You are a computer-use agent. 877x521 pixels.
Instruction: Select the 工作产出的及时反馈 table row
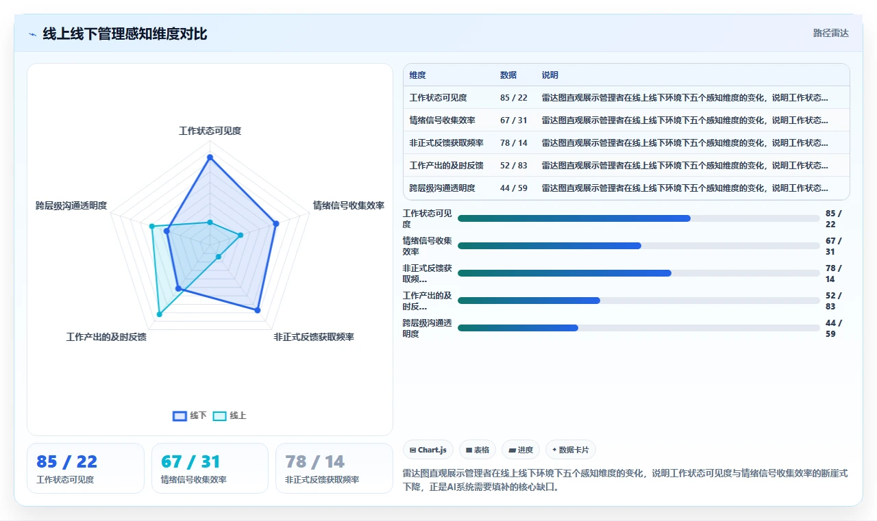pyautogui.click(x=626, y=165)
